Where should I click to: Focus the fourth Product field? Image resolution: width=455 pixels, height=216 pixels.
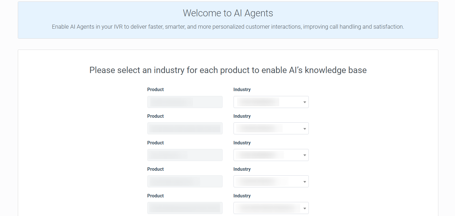[x=185, y=181]
